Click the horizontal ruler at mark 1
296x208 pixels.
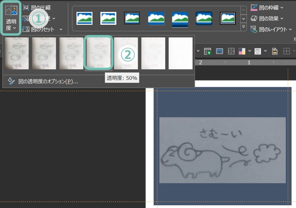tap(249, 63)
